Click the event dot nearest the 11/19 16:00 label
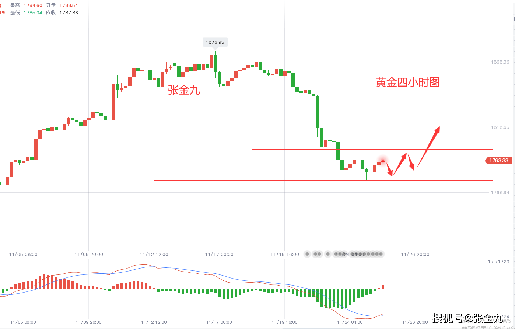The image size is (515, 329). [307, 254]
